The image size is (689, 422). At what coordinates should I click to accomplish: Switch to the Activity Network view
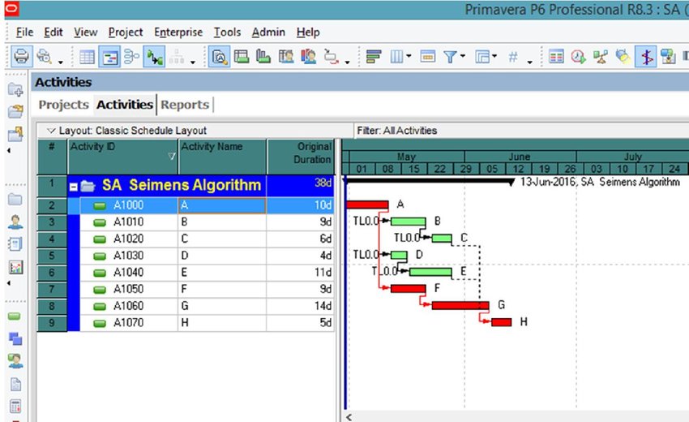pos(131,57)
